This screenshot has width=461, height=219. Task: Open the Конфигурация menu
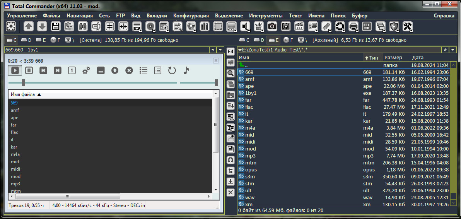click(x=191, y=15)
